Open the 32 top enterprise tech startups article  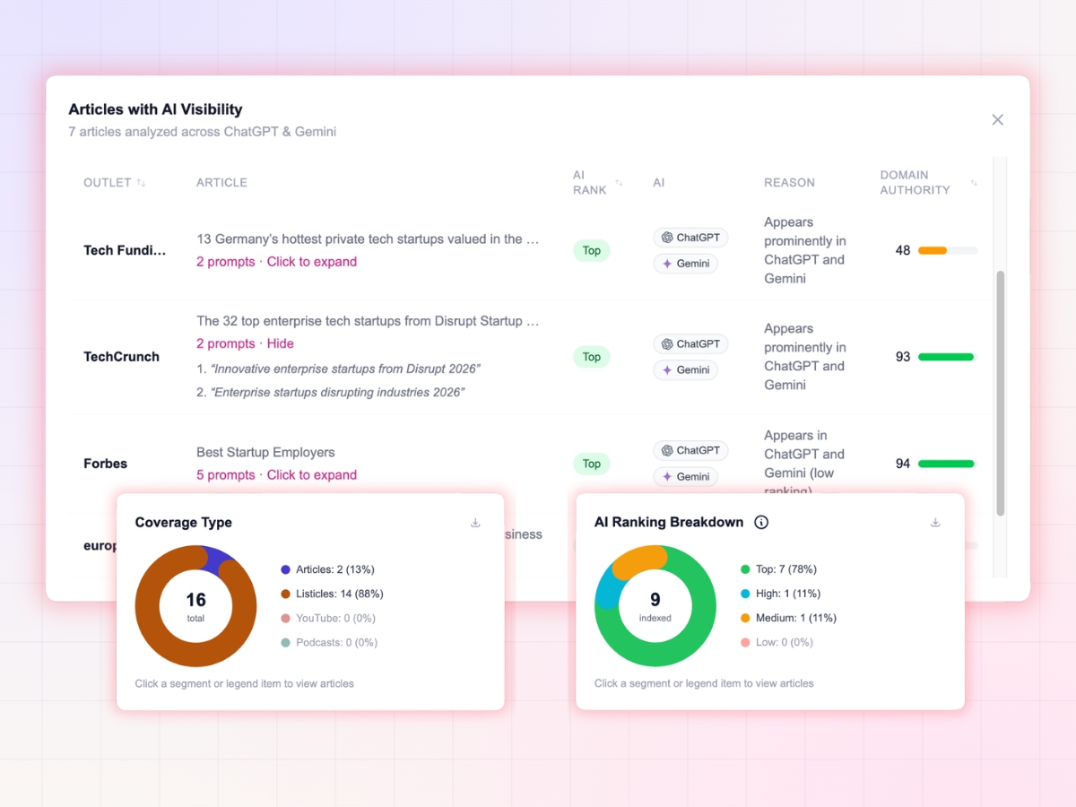click(x=368, y=321)
